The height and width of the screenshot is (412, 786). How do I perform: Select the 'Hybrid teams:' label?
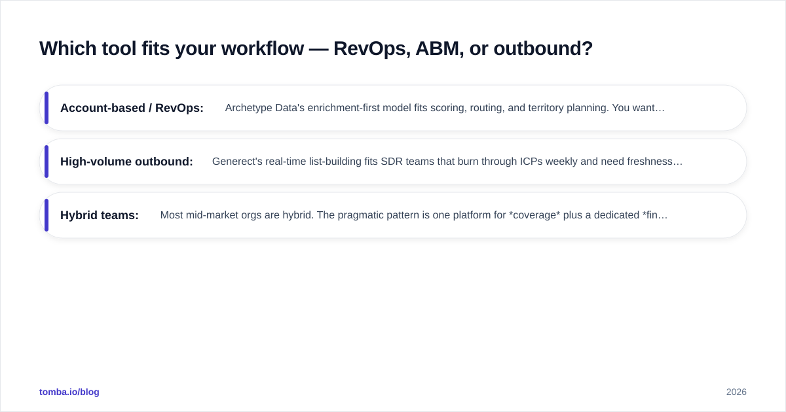pyautogui.click(x=100, y=215)
